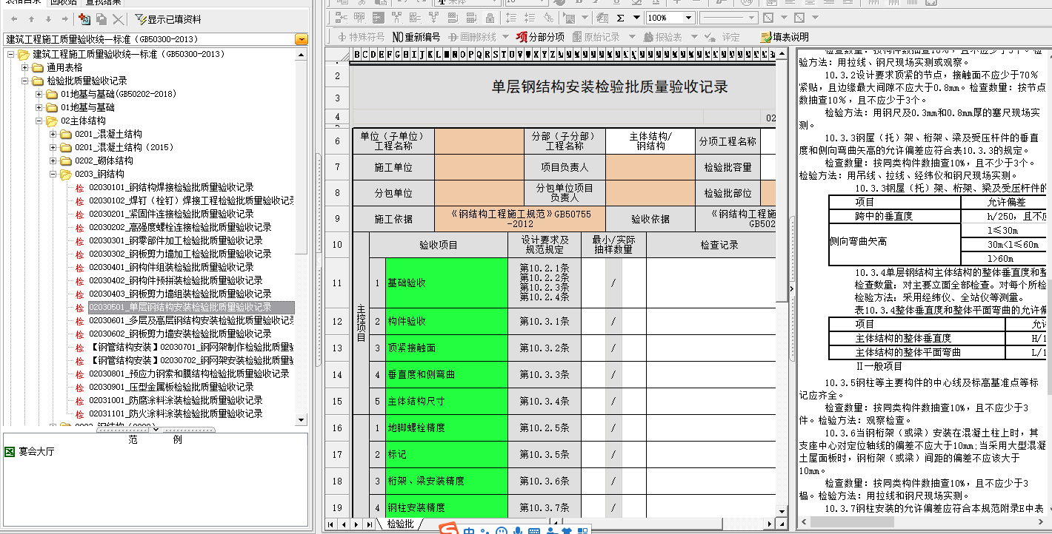Click the delete X icon in left toolbar
Image resolution: width=1052 pixels, height=534 pixels.
click(119, 18)
